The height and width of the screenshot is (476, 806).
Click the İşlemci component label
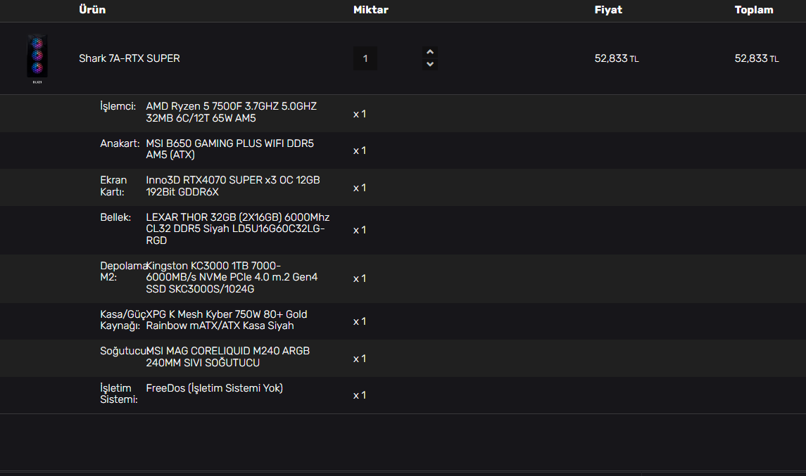[x=118, y=106]
